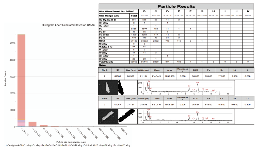Click 'Size Class Based On: DMAX' header cell
The image size is (258, 151).
tap(119, 11)
